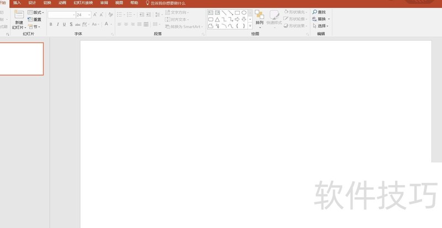
Task: Click the increase font size icon
Action: pyautogui.click(x=95, y=15)
